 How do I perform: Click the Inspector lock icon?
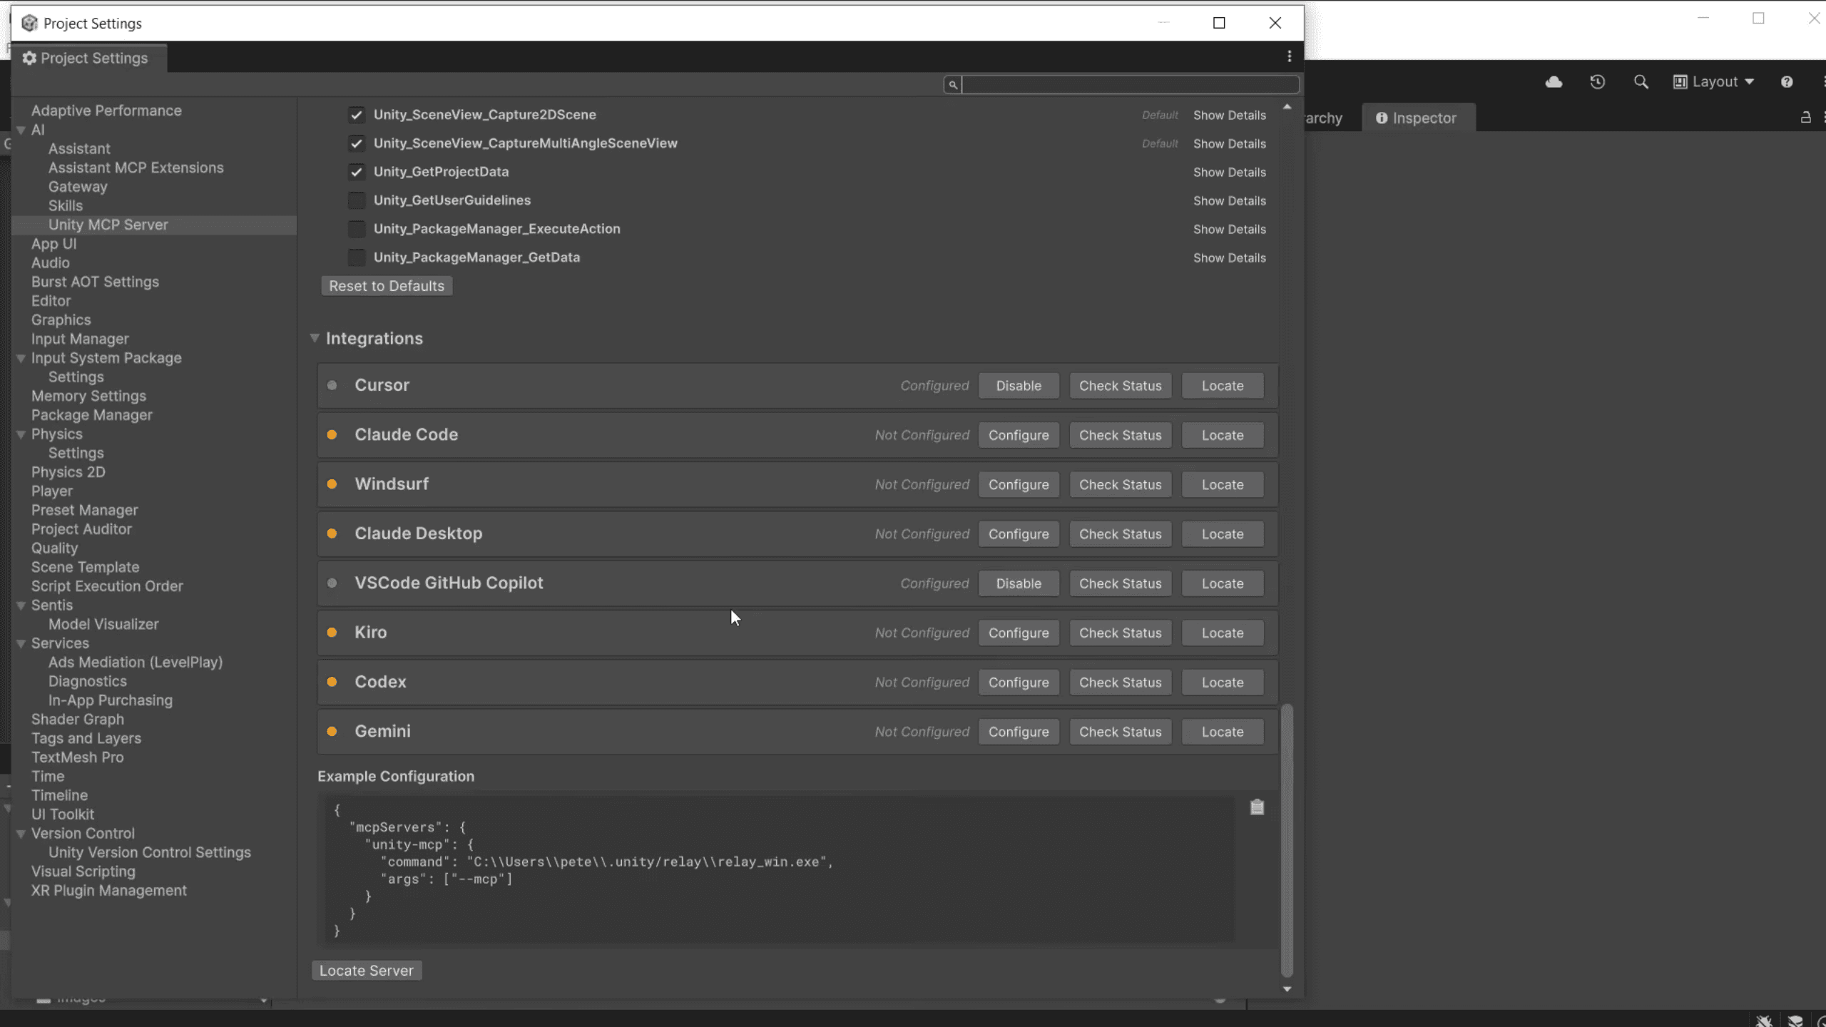(x=1805, y=118)
